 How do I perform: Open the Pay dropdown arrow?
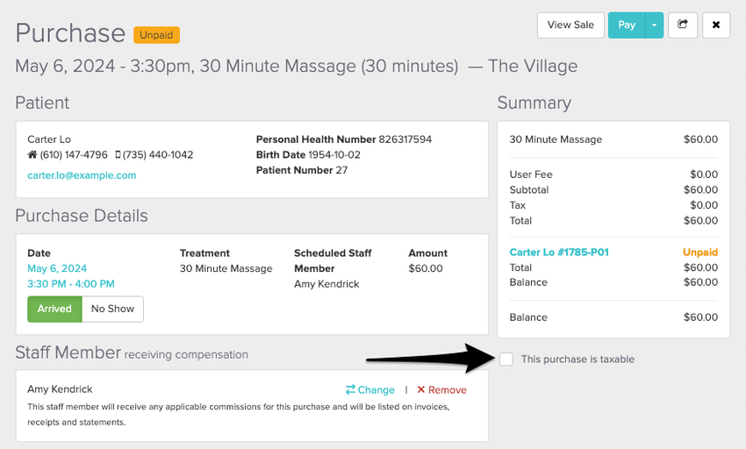click(x=654, y=25)
